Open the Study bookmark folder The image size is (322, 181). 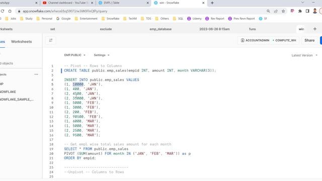(x=26, y=19)
